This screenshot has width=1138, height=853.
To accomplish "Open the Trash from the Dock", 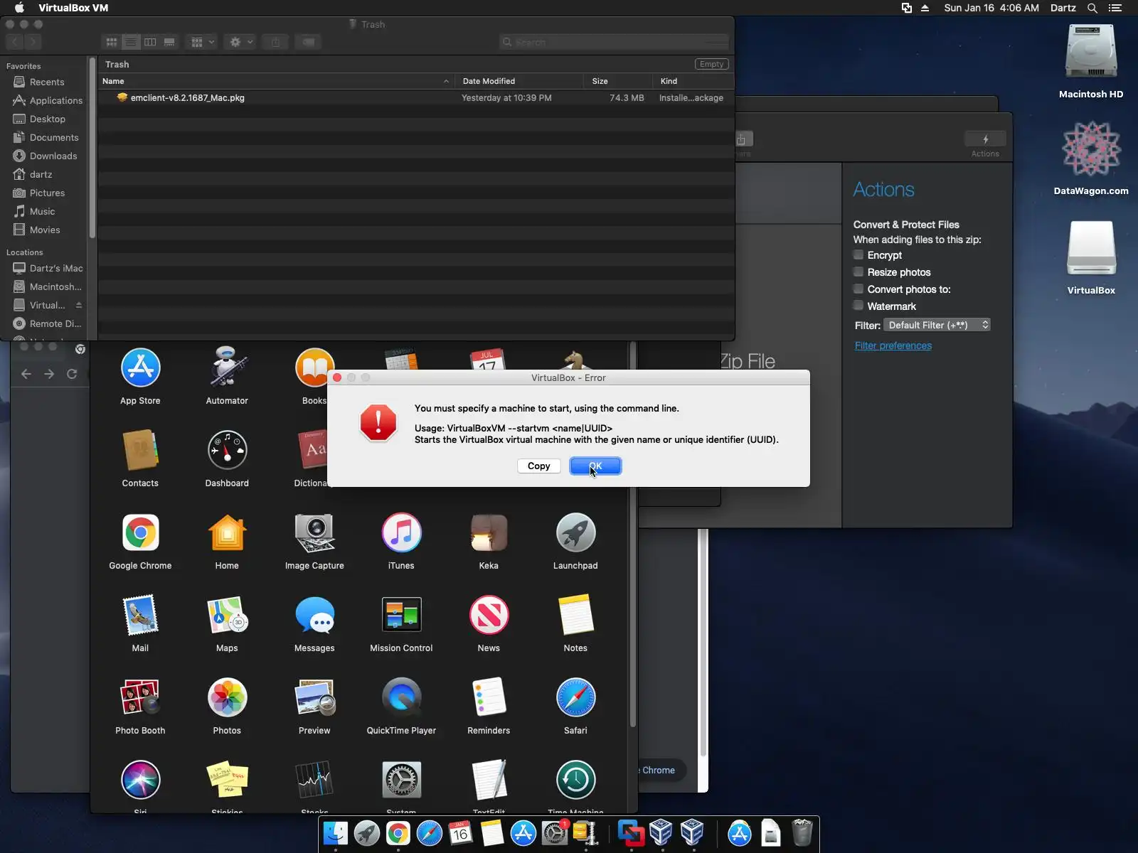I will click(802, 833).
